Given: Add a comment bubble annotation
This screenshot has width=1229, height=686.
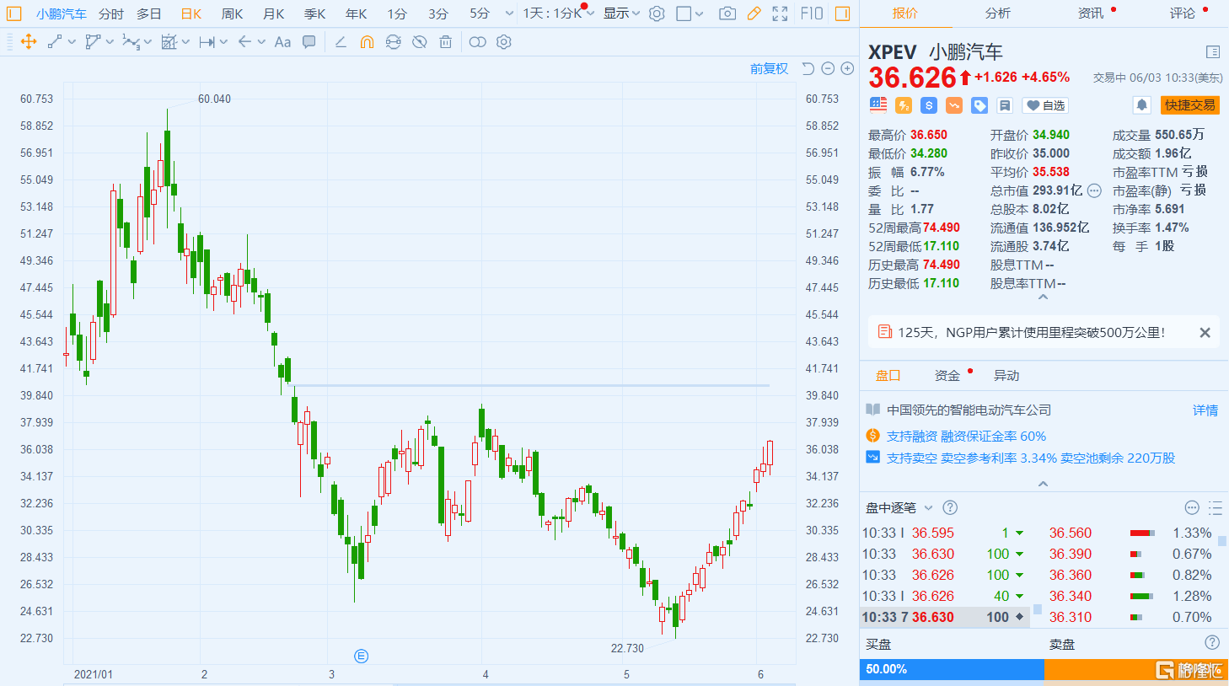Looking at the screenshot, I should tap(309, 42).
